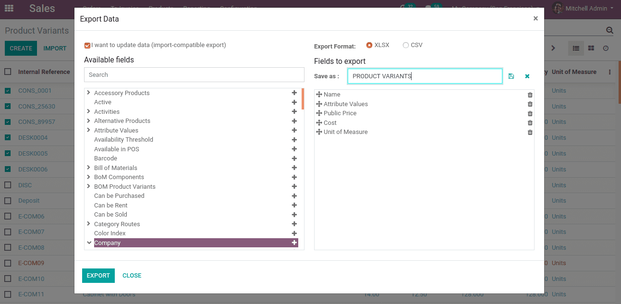Expand Alternative Products tree node

coord(89,121)
